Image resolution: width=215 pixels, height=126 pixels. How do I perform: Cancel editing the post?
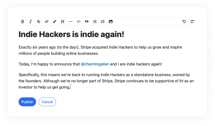click(47, 102)
